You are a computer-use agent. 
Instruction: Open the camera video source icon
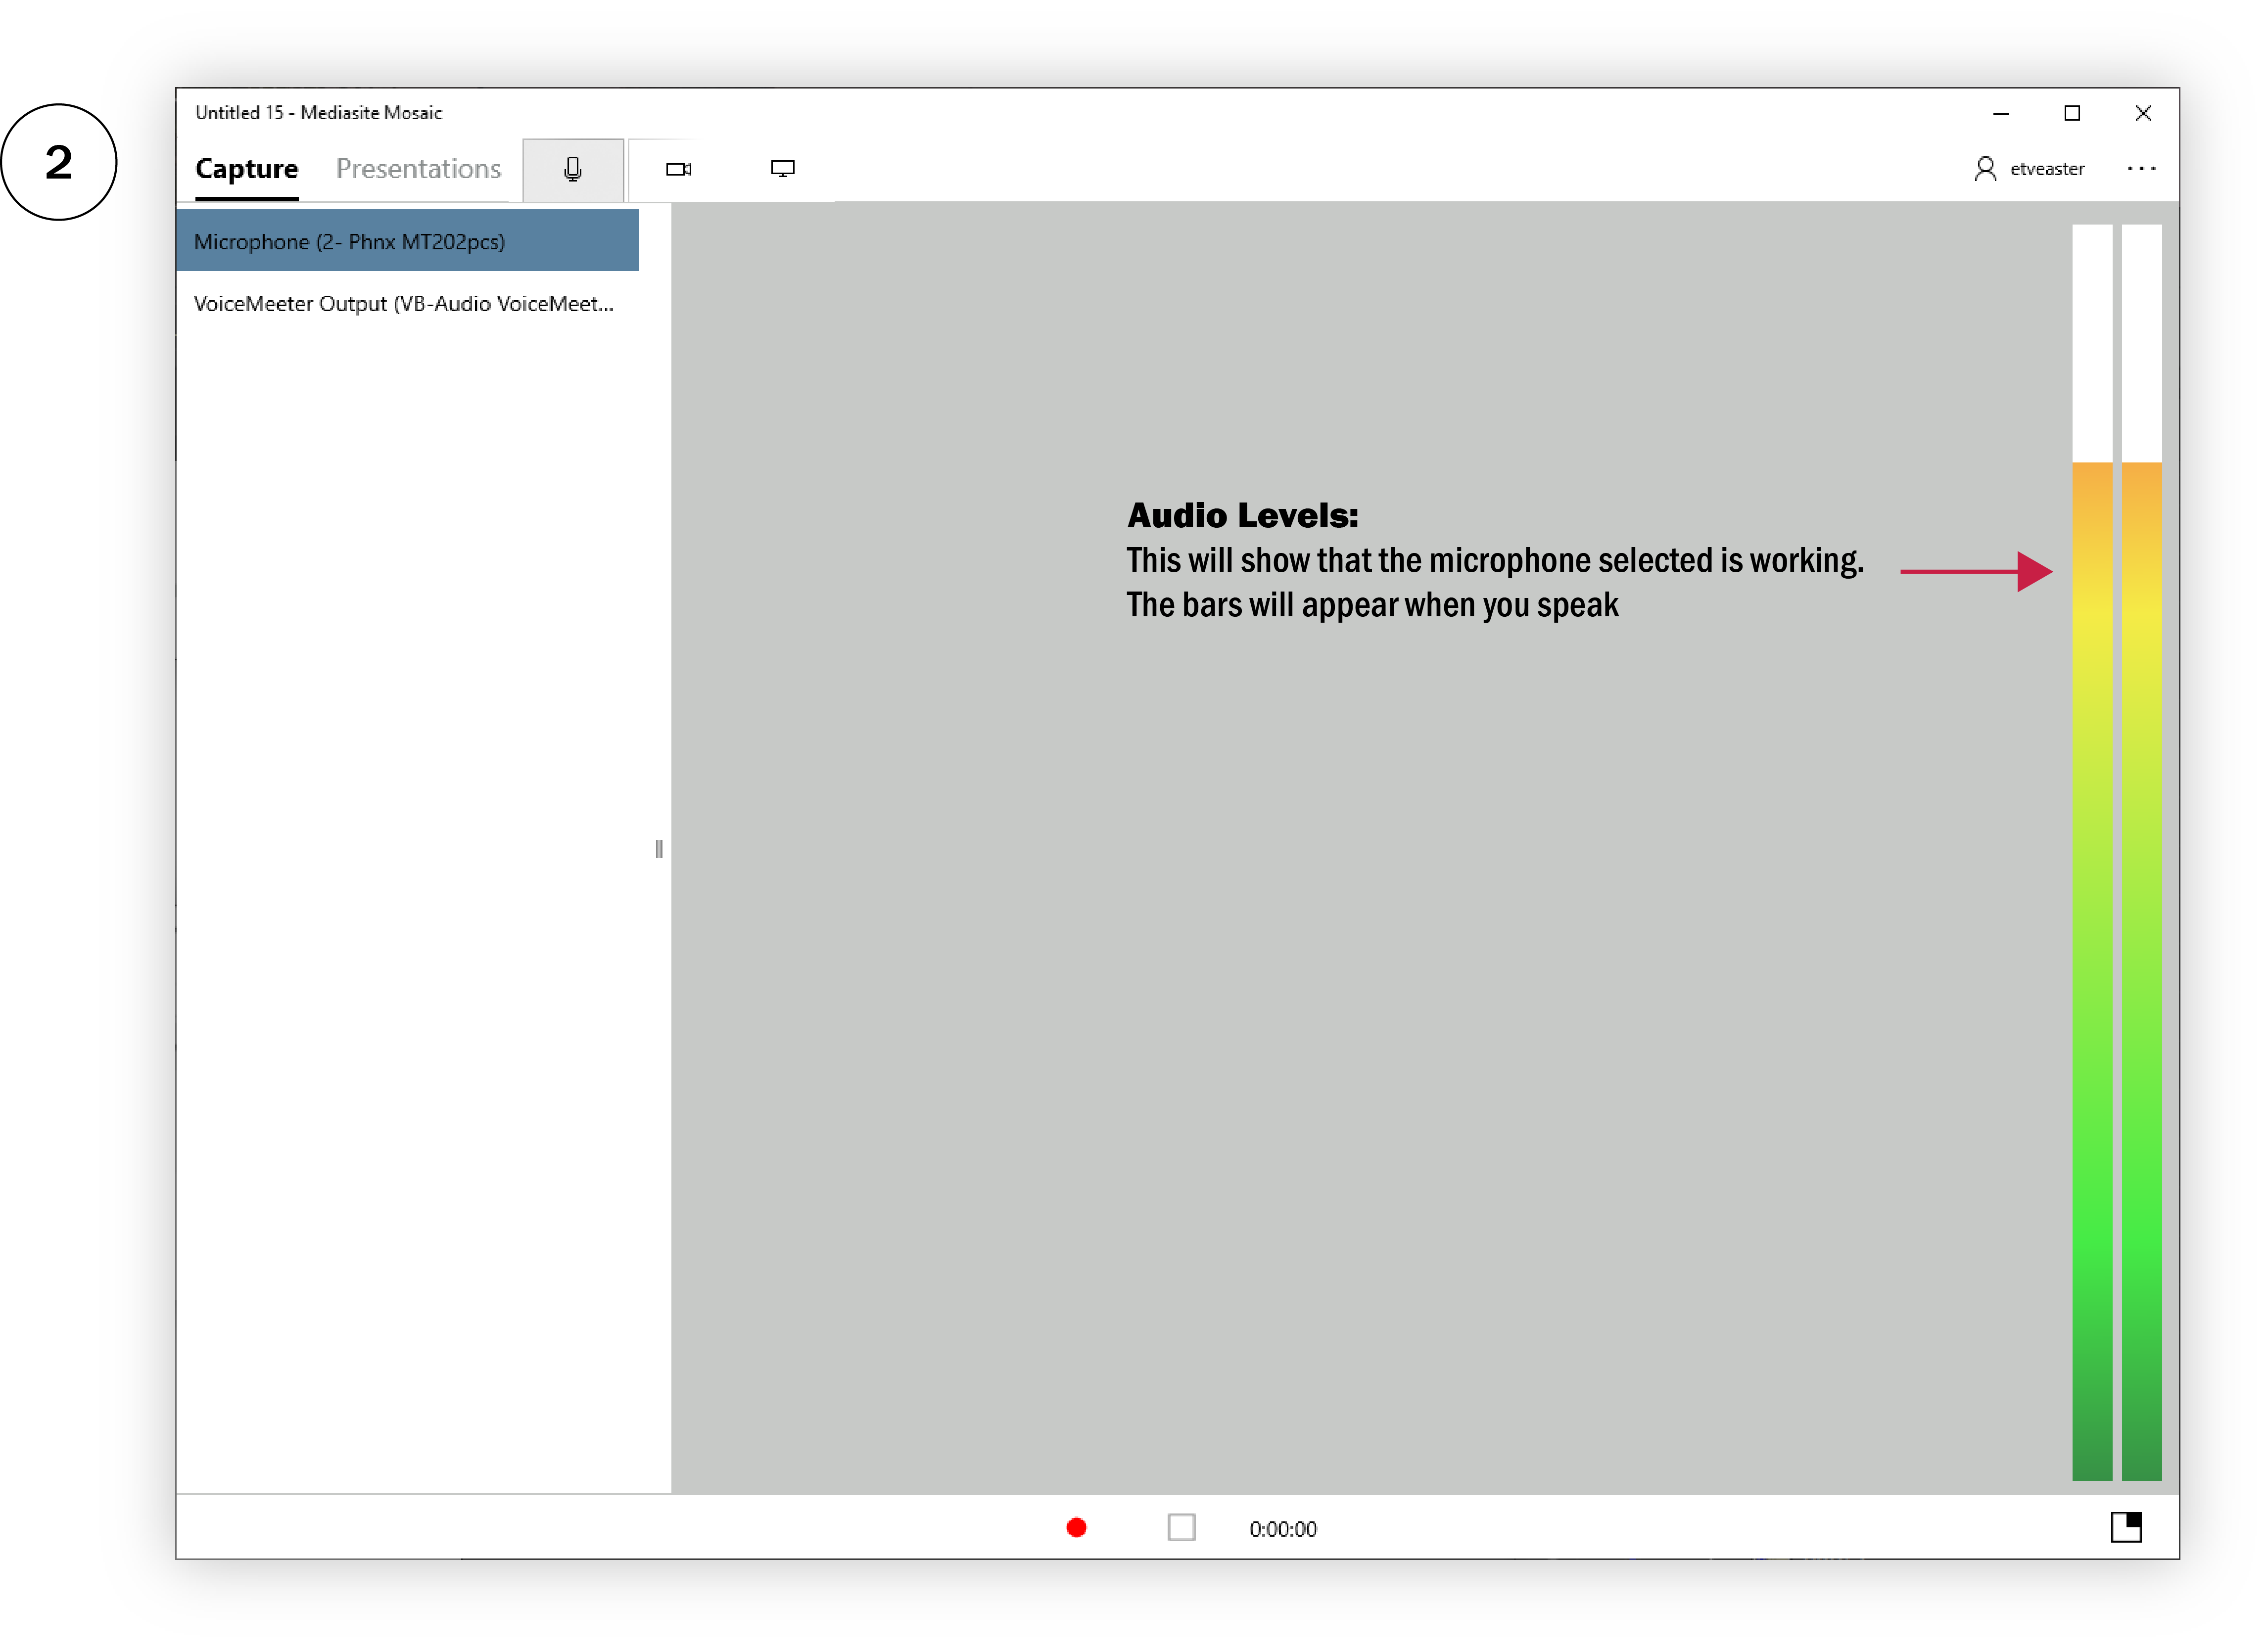point(678,169)
